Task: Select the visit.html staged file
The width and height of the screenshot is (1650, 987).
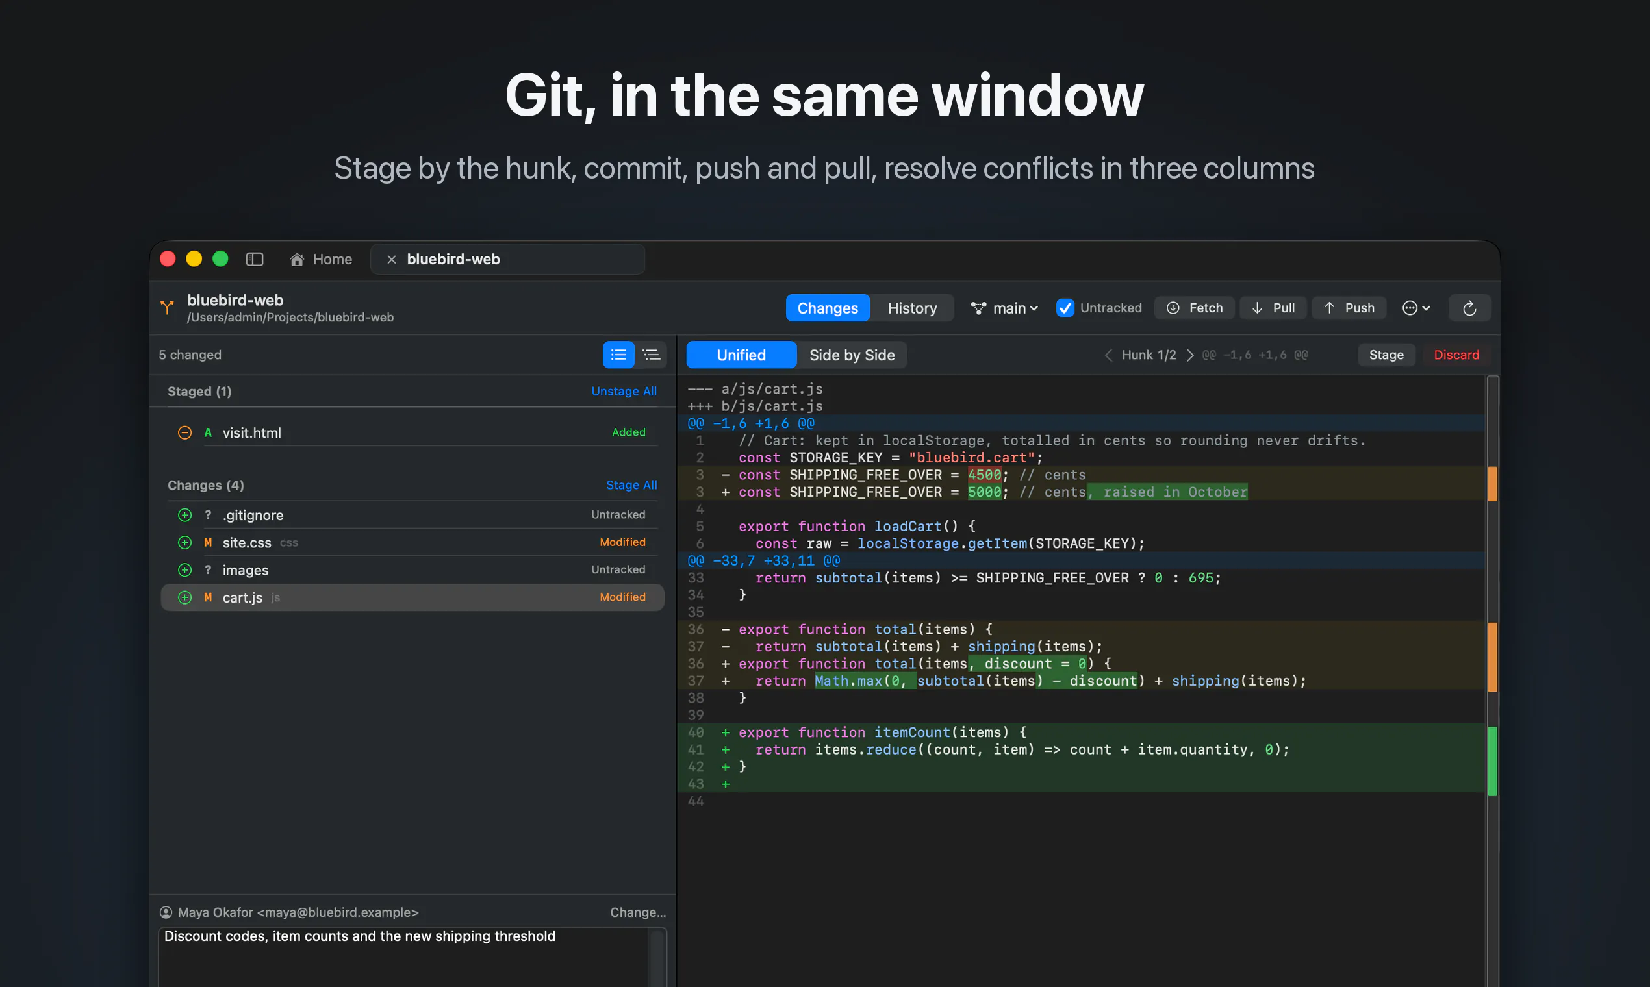Action: click(x=412, y=433)
